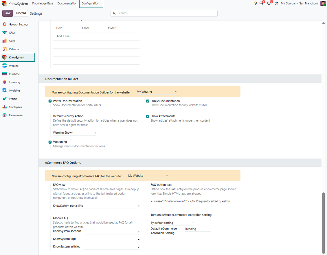Uncheck Public Documentation checkbox
Screen dimensions: 327x255
coord(148,101)
